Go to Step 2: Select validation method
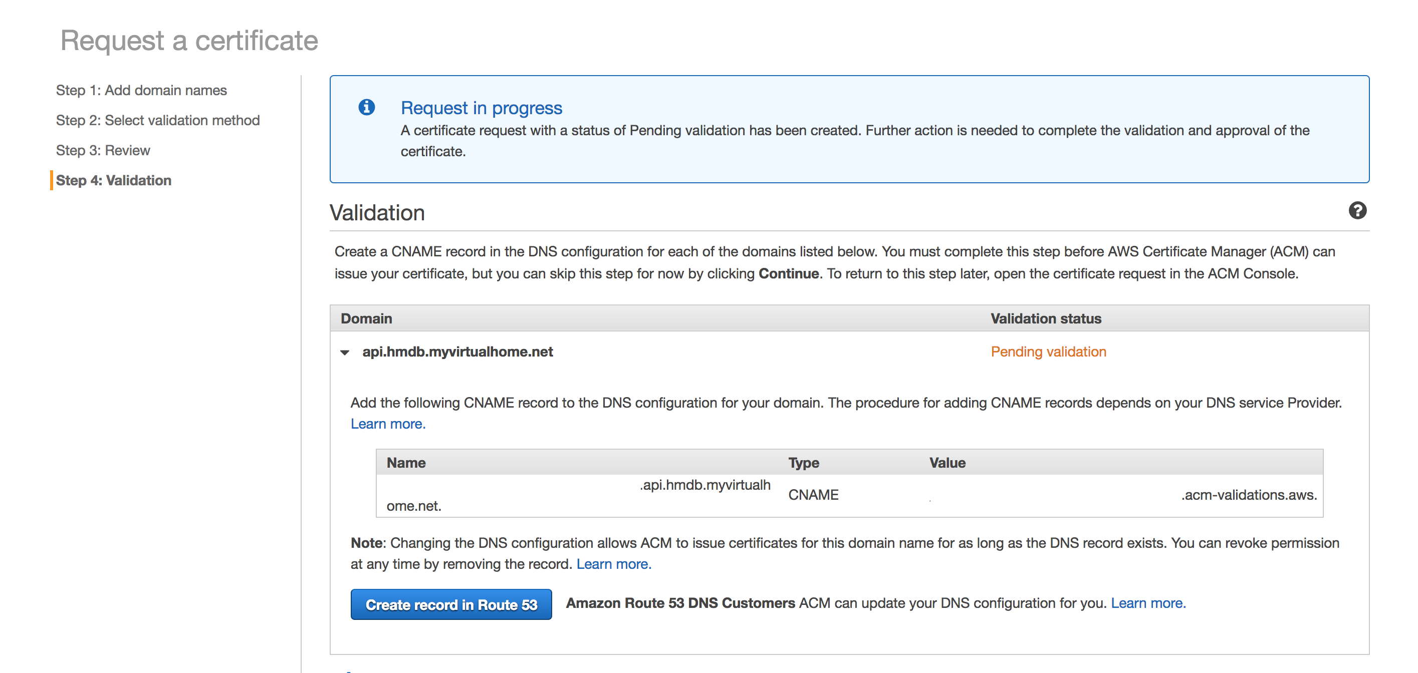Viewport: 1418px width, 673px height. click(x=157, y=121)
